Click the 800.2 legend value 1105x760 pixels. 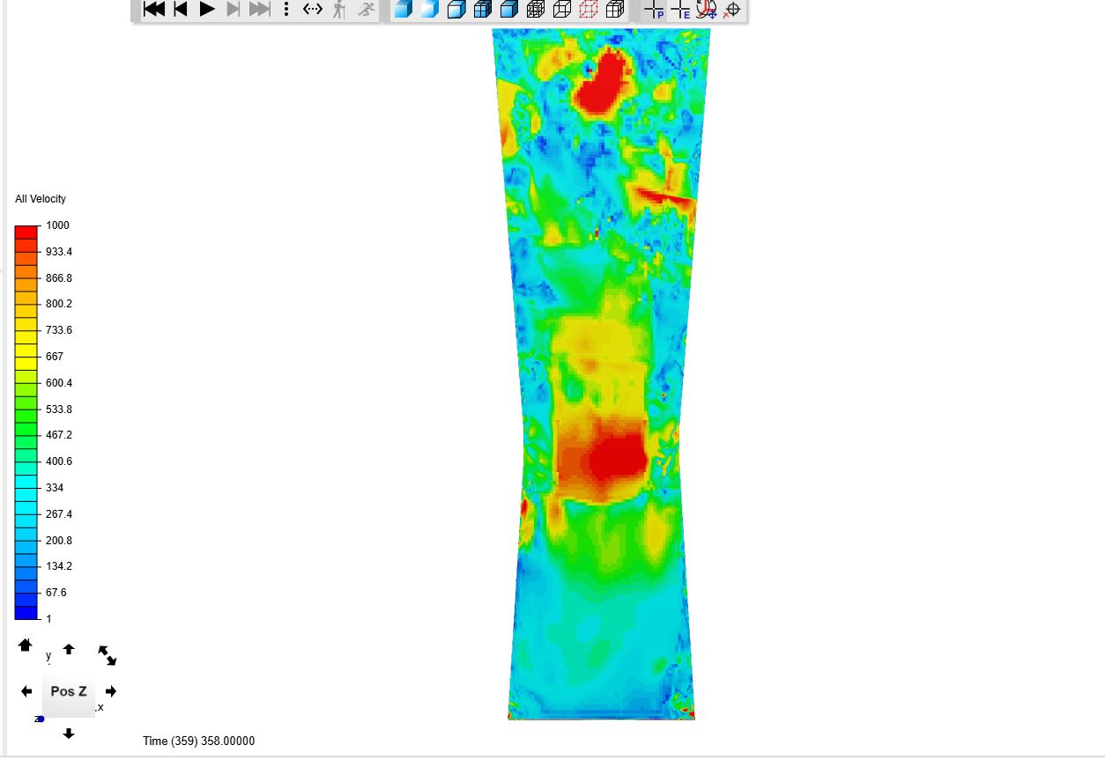59,304
